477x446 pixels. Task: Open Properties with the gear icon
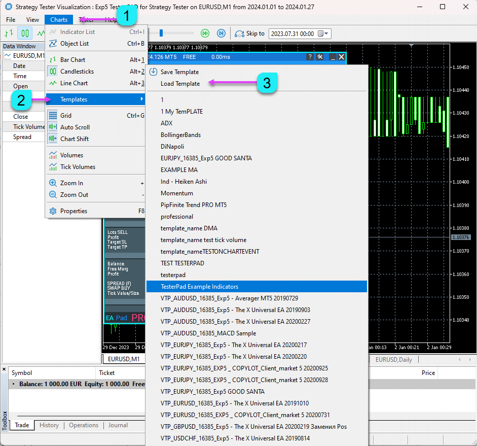[53, 211]
